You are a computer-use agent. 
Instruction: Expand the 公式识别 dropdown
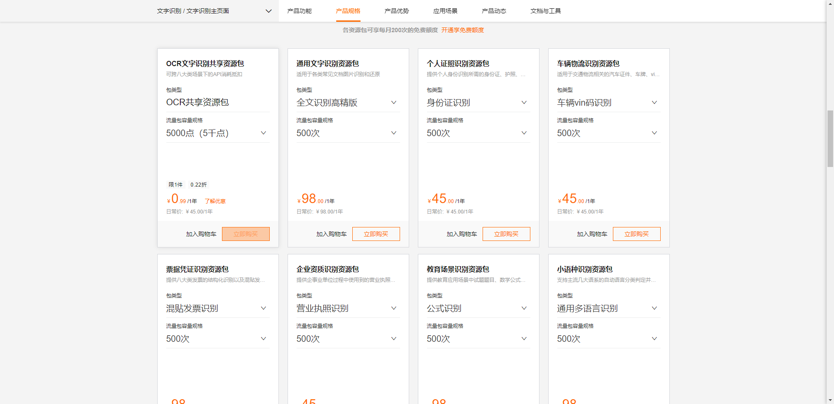478,308
